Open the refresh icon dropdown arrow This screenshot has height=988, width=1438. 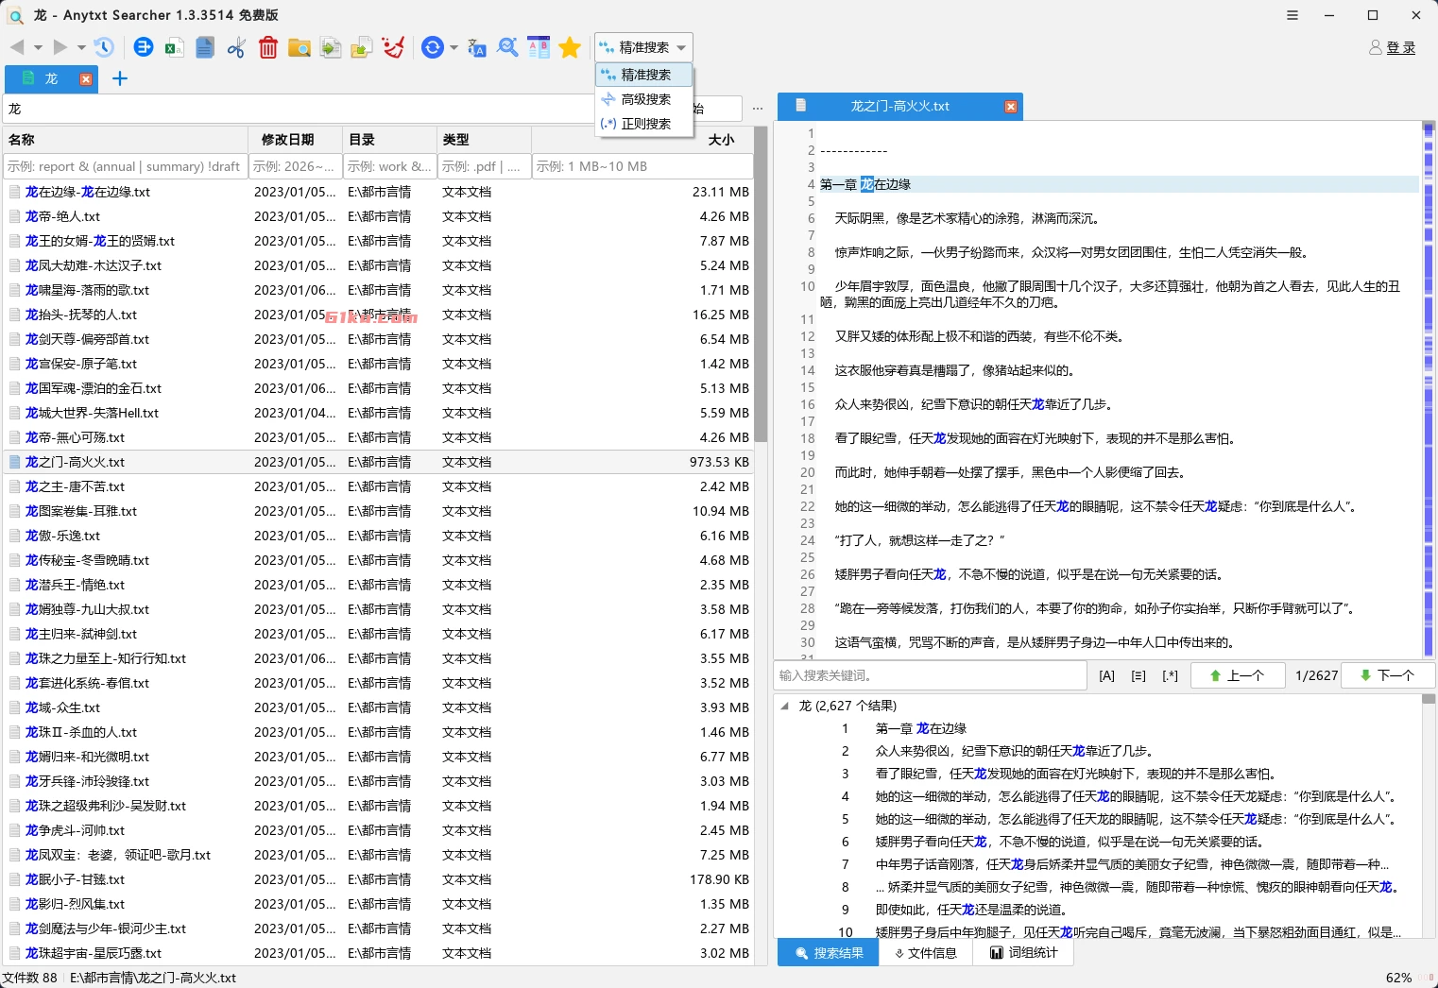pos(454,47)
